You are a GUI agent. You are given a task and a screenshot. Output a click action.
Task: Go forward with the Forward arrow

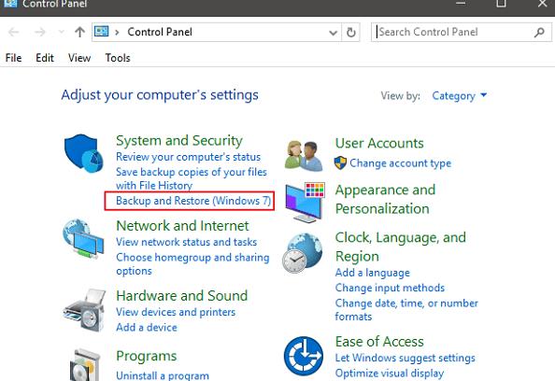(39, 32)
